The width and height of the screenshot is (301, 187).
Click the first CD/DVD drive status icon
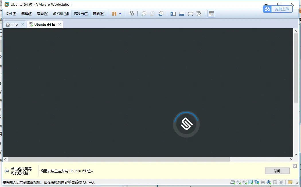pyautogui.click(x=239, y=182)
